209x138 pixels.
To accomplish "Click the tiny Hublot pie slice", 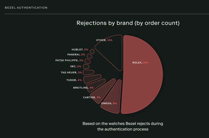I will [x=92, y=51].
